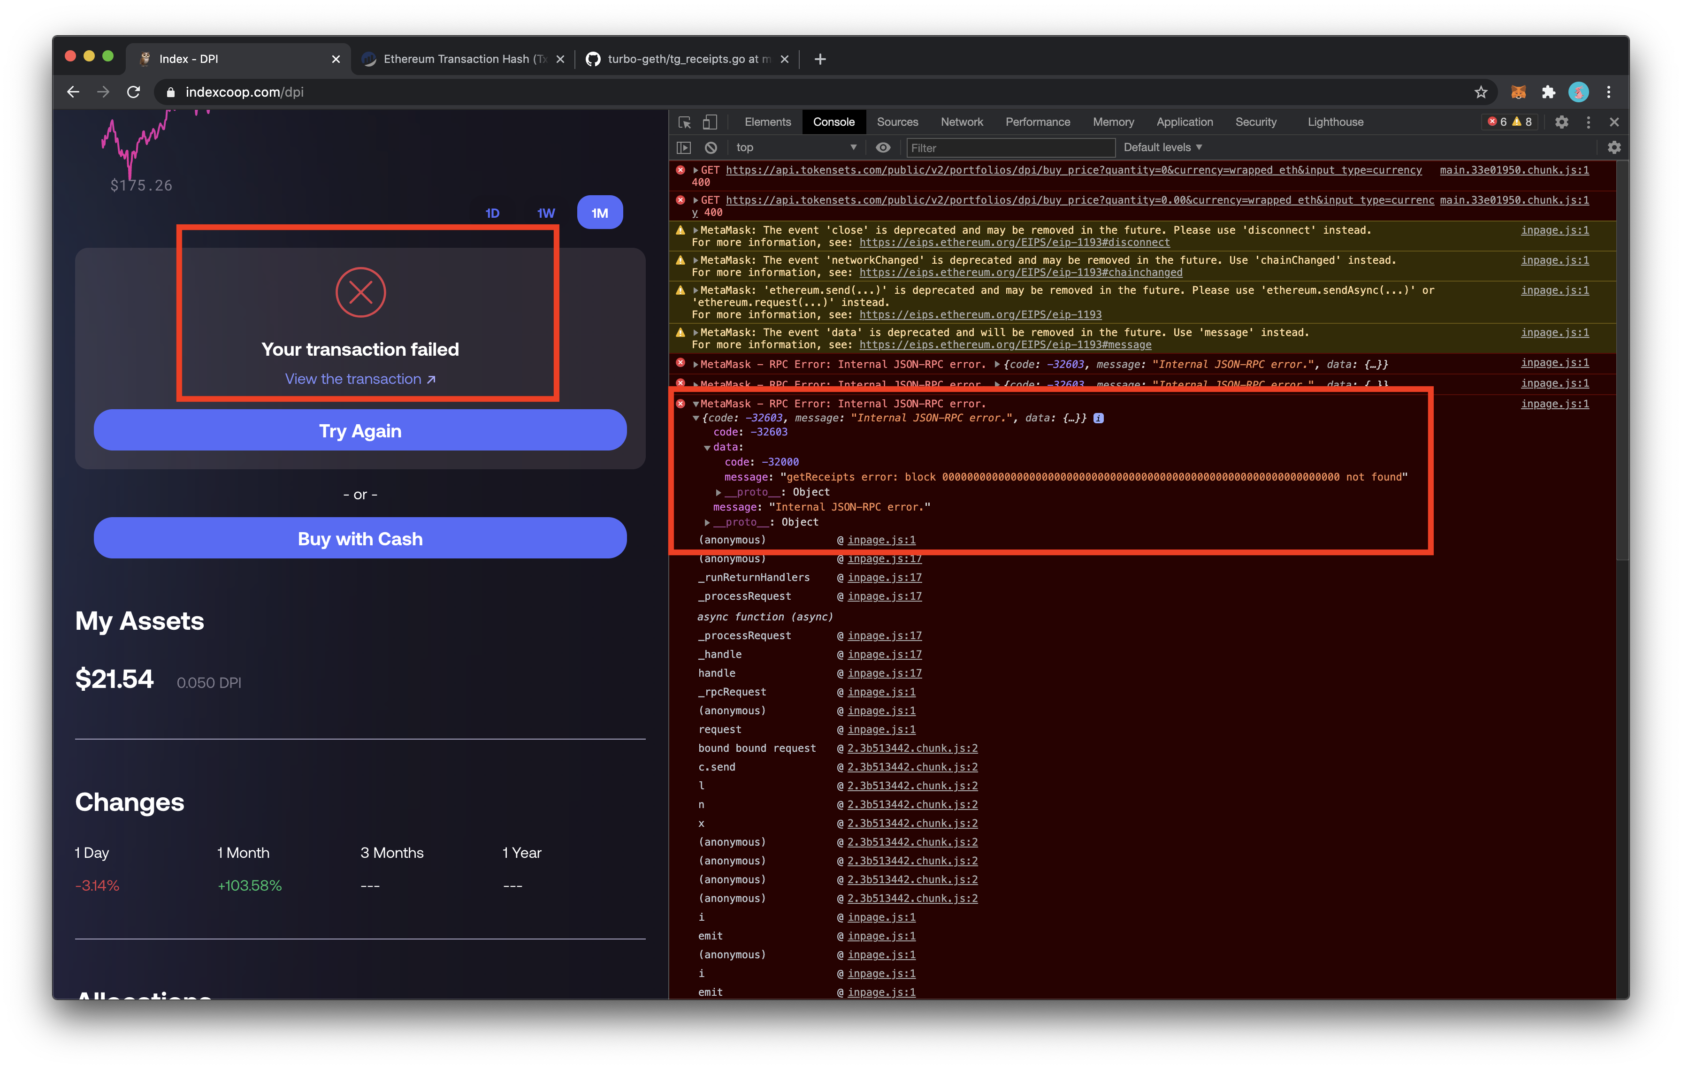
Task: Open Chrome's three-dot menu
Action: tap(1608, 92)
